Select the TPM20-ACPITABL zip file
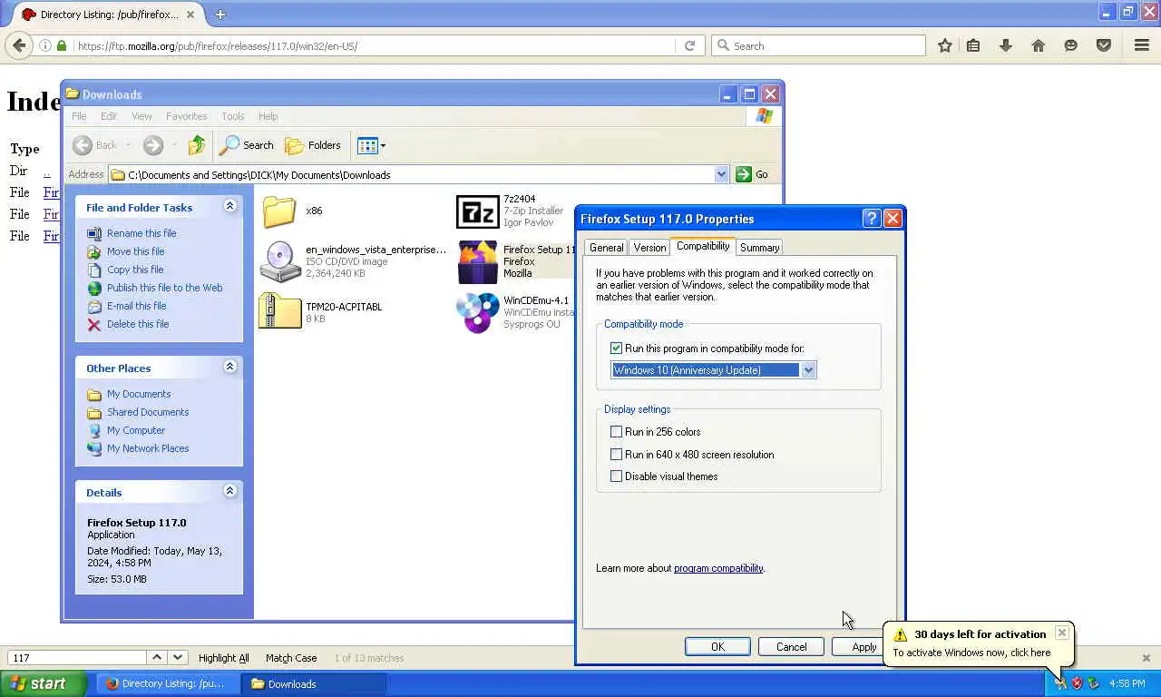The image size is (1161, 697). 279,310
